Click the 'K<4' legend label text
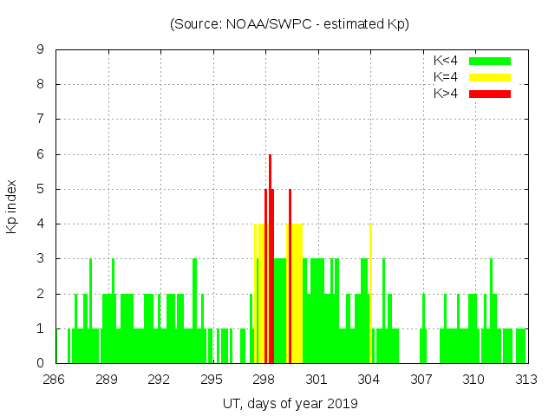 (447, 61)
